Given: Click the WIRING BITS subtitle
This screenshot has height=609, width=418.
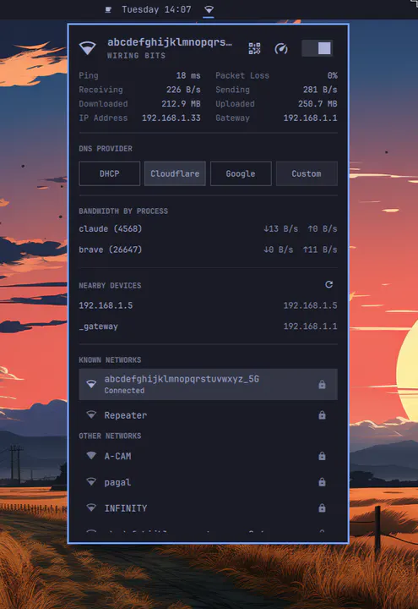Looking at the screenshot, I should (x=136, y=56).
